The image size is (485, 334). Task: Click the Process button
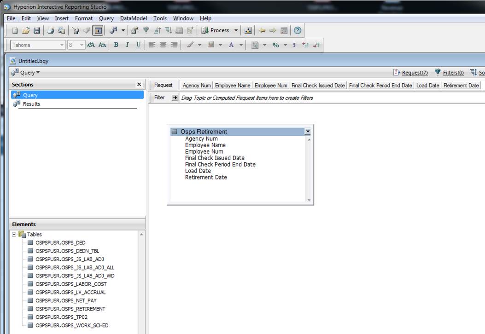[x=215, y=30]
